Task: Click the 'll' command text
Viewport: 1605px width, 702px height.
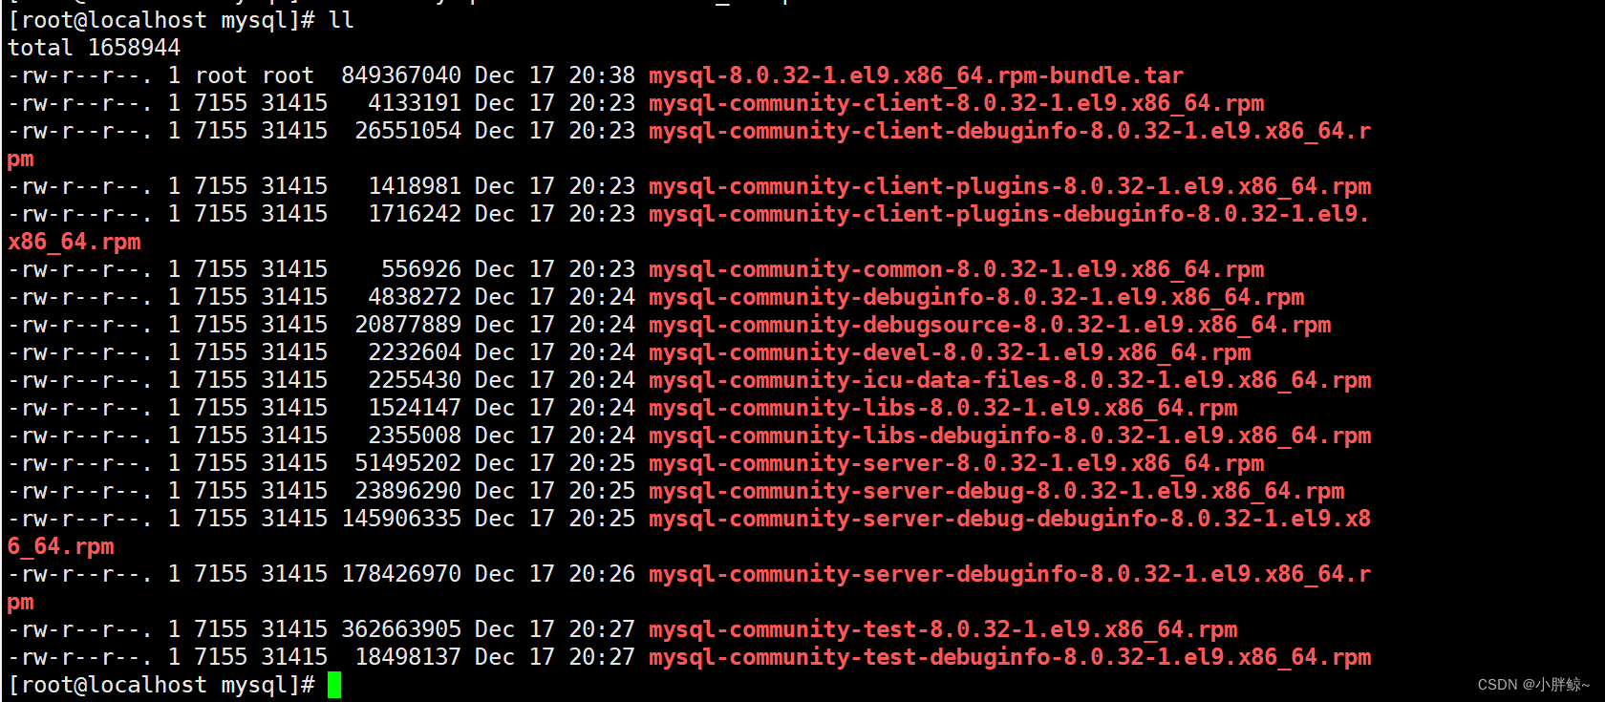Action: tap(341, 20)
